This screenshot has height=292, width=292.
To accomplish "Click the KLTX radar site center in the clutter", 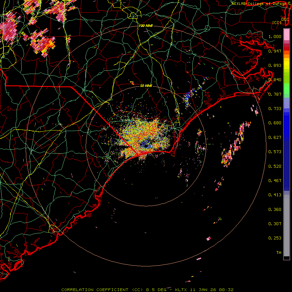I will (146, 146).
